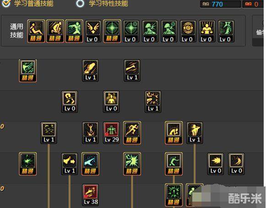Select the red fist skill at Lv 38

click(90, 195)
